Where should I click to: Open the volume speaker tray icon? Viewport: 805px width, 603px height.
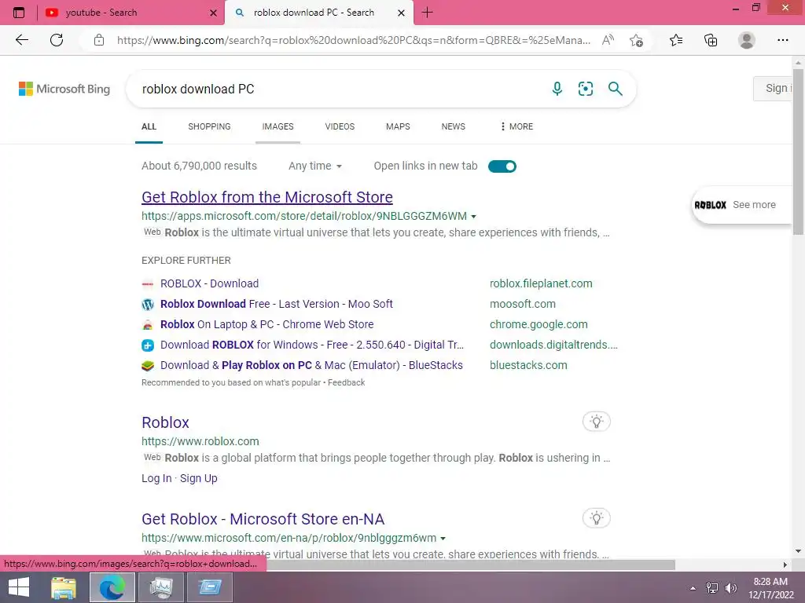pyautogui.click(x=730, y=588)
